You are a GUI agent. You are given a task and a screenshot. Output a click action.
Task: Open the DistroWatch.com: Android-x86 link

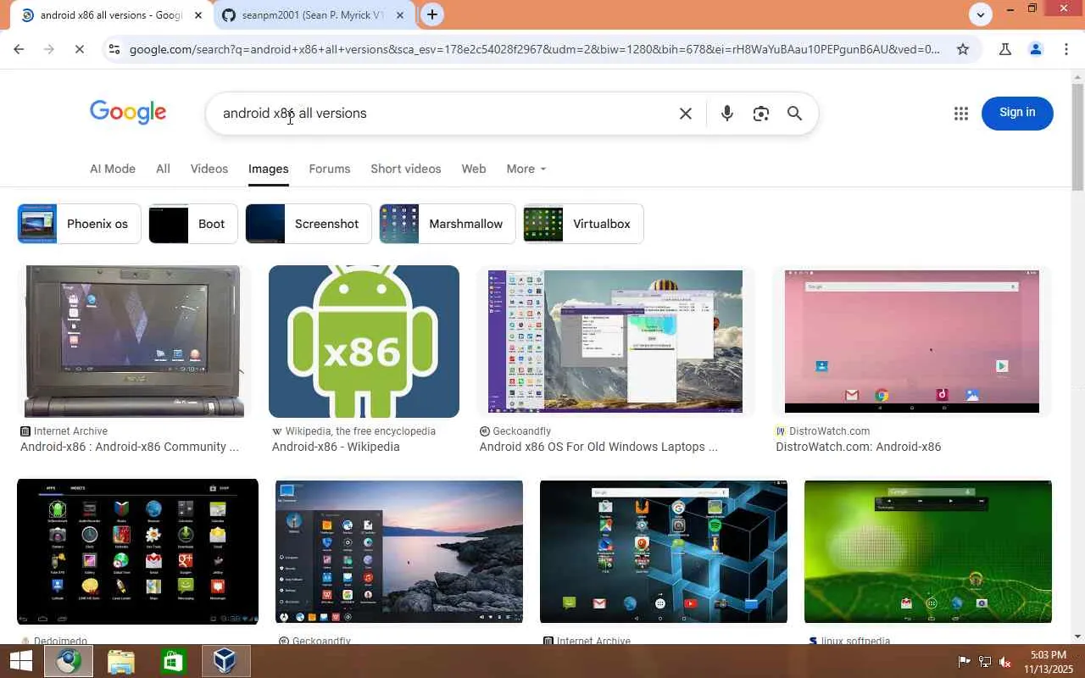(858, 447)
